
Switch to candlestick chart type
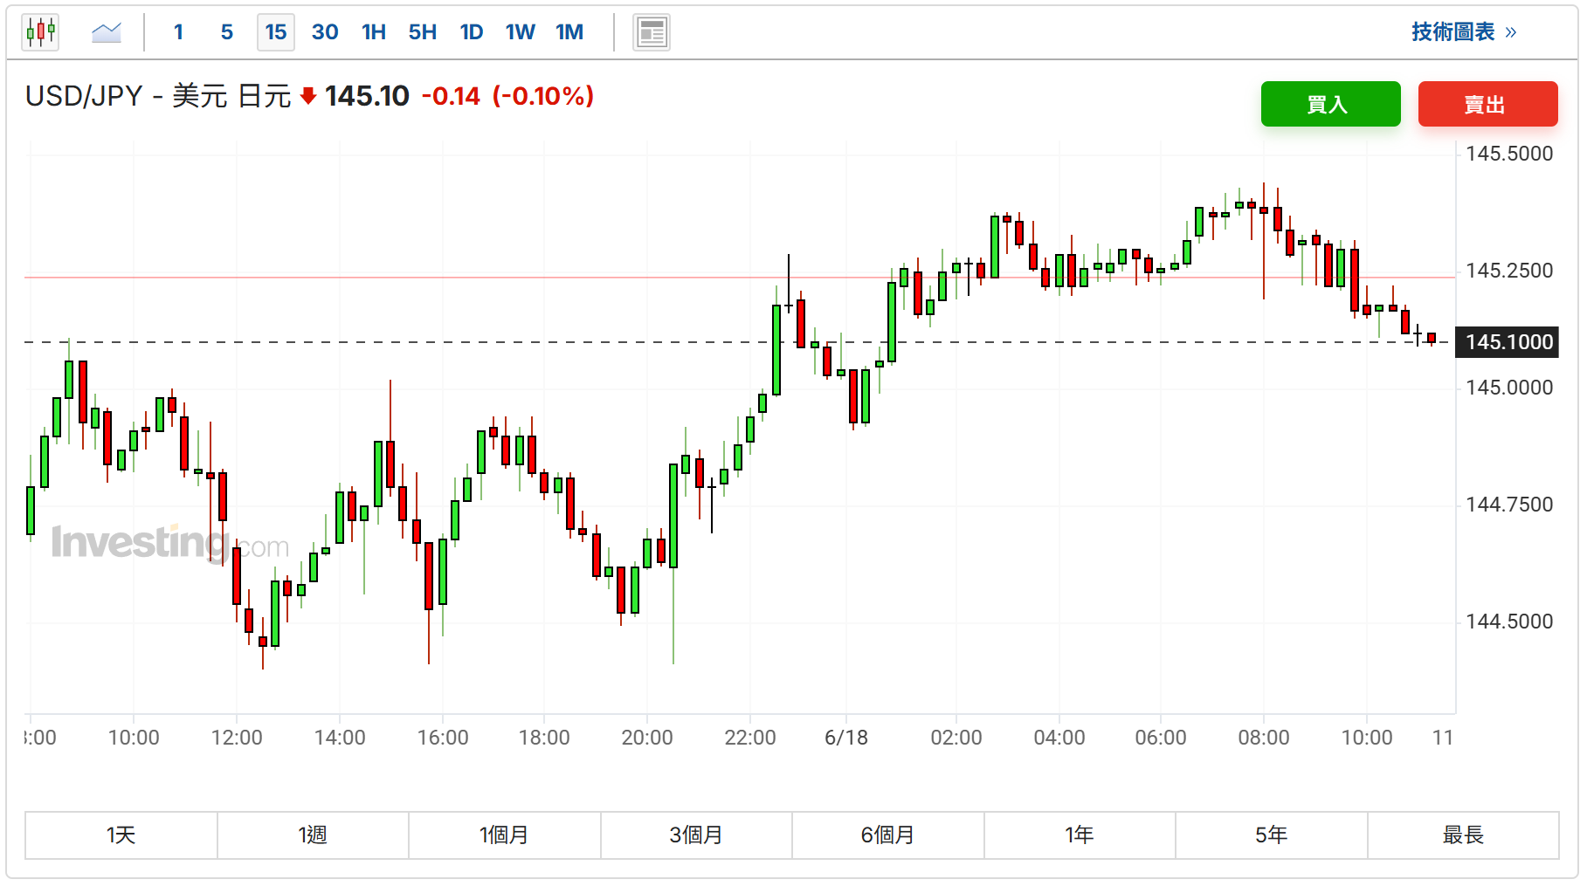coord(40,32)
